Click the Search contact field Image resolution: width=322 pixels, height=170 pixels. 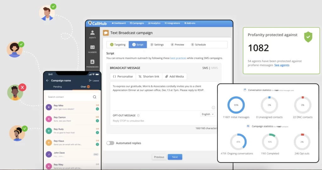tap(72, 97)
